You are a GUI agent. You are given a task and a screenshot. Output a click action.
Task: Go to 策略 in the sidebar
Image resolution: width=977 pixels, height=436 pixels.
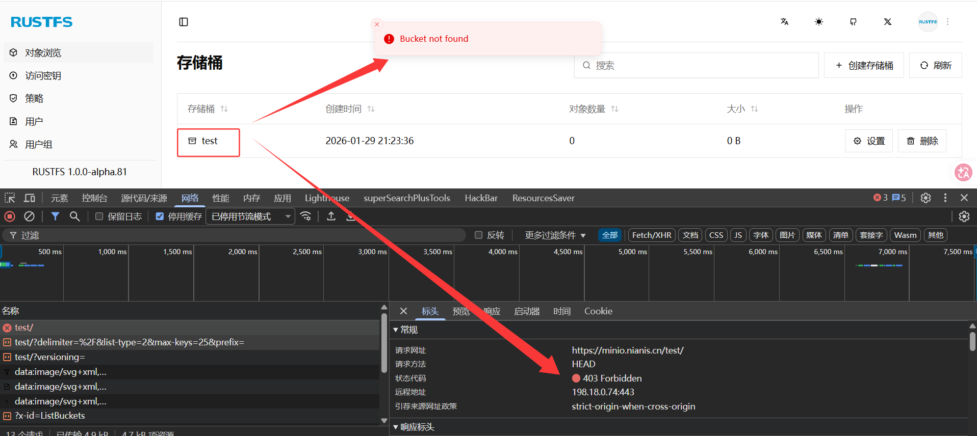(79, 98)
